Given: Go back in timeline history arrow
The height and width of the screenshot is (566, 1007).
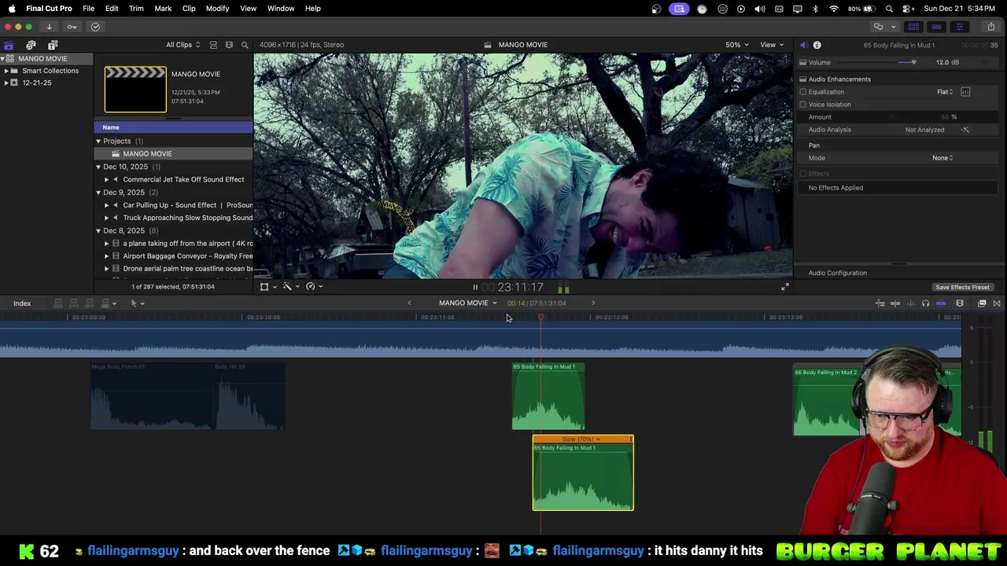Looking at the screenshot, I should tap(409, 303).
